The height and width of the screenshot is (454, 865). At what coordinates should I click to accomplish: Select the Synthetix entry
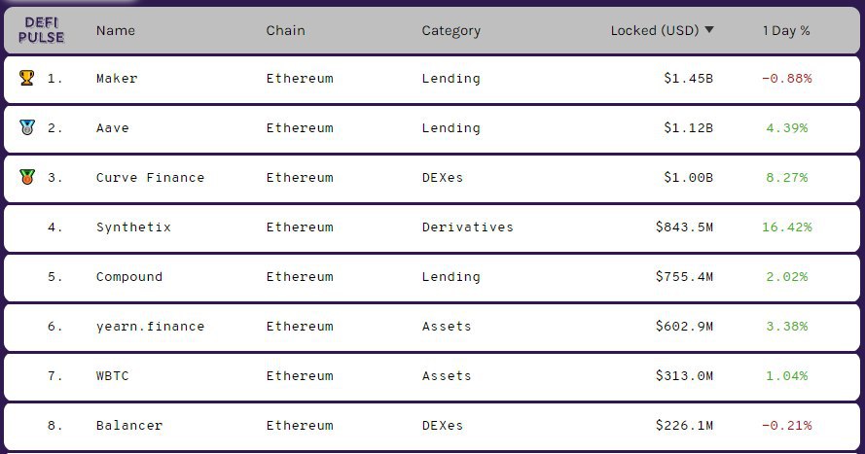[x=432, y=227]
